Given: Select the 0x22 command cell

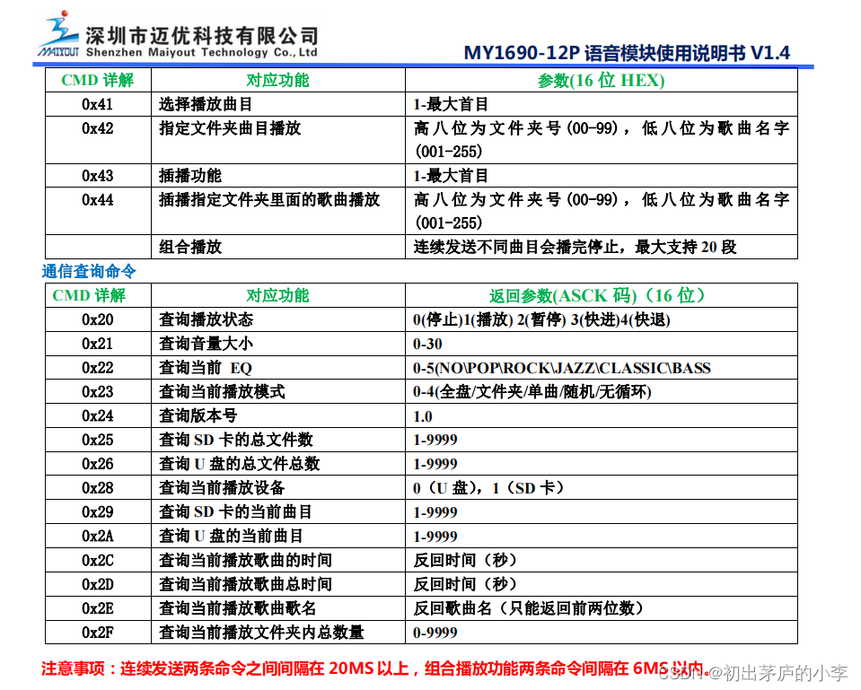Looking at the screenshot, I should pyautogui.click(x=98, y=368).
